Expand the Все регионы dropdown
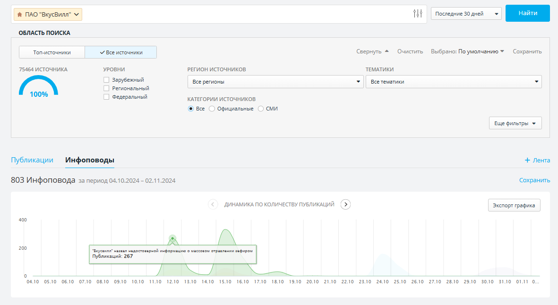558x305 pixels. tap(275, 82)
